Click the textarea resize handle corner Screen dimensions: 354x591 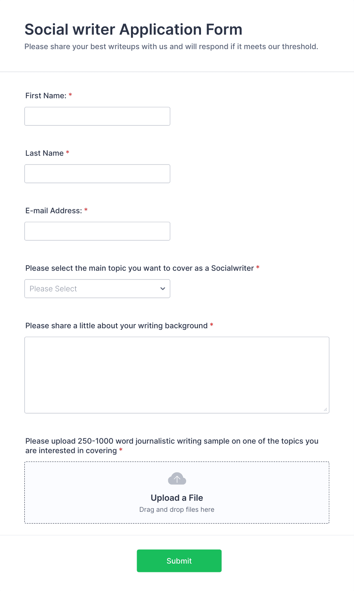click(x=325, y=409)
